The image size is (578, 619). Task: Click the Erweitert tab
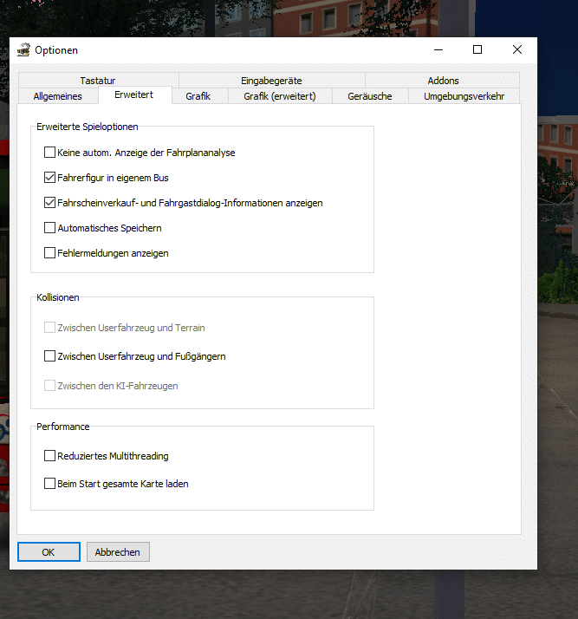click(135, 95)
